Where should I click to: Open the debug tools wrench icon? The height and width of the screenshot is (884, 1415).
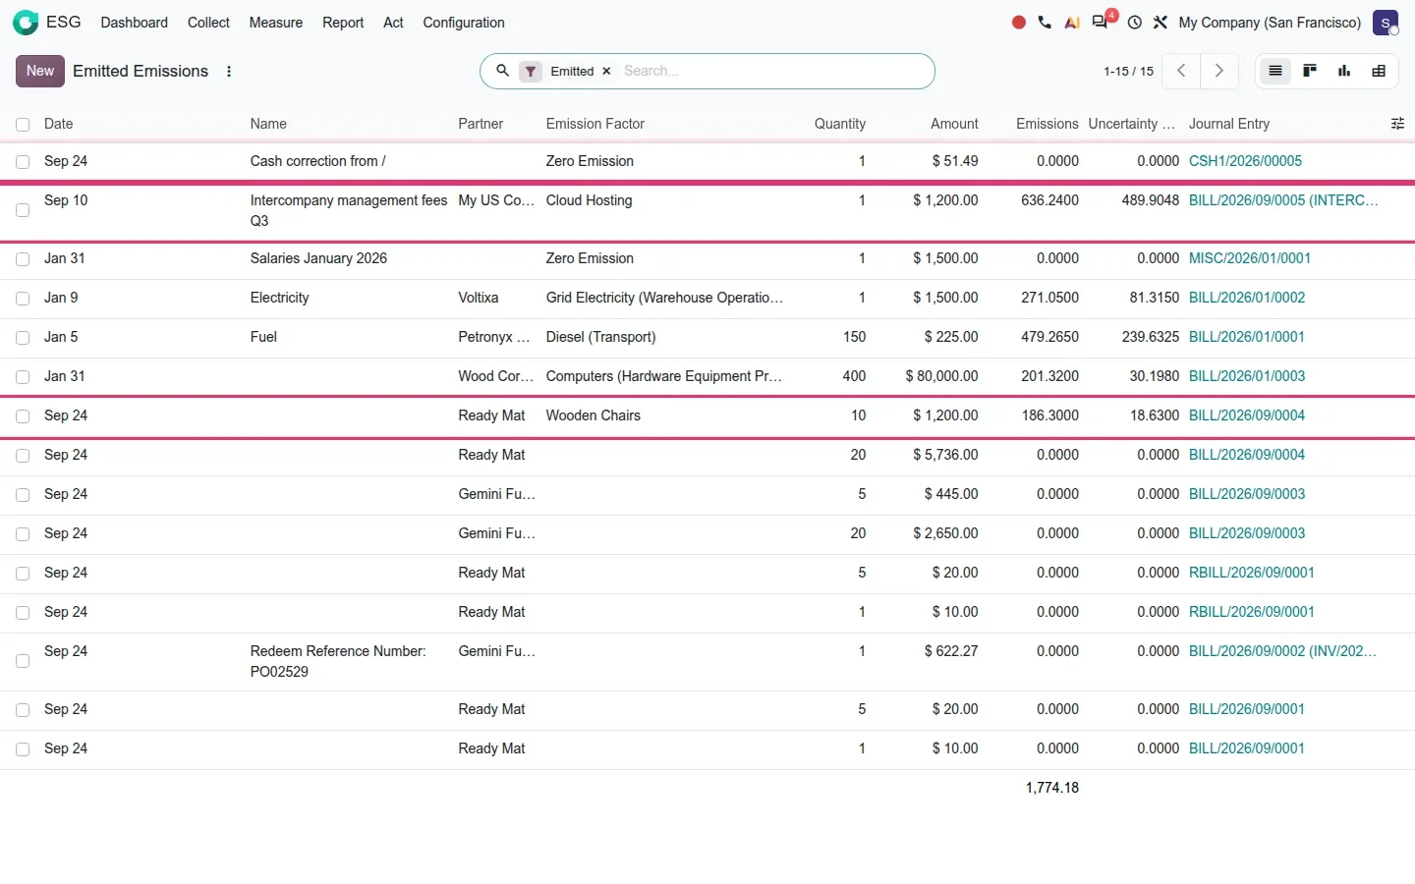click(x=1160, y=22)
